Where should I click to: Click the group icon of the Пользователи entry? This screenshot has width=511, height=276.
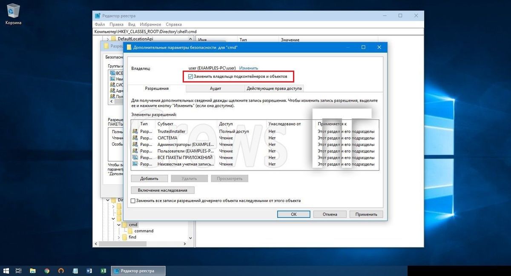135,151
